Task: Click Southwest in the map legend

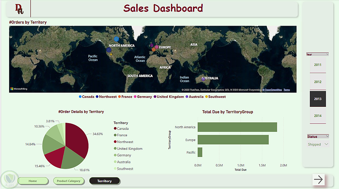Action: (215, 97)
